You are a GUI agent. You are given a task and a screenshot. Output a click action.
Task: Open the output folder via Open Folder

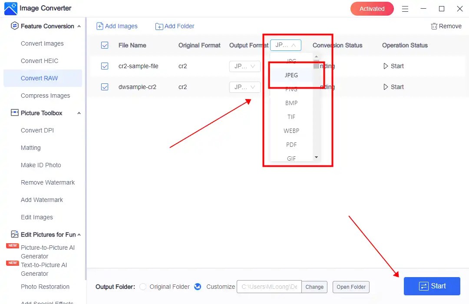click(x=351, y=287)
